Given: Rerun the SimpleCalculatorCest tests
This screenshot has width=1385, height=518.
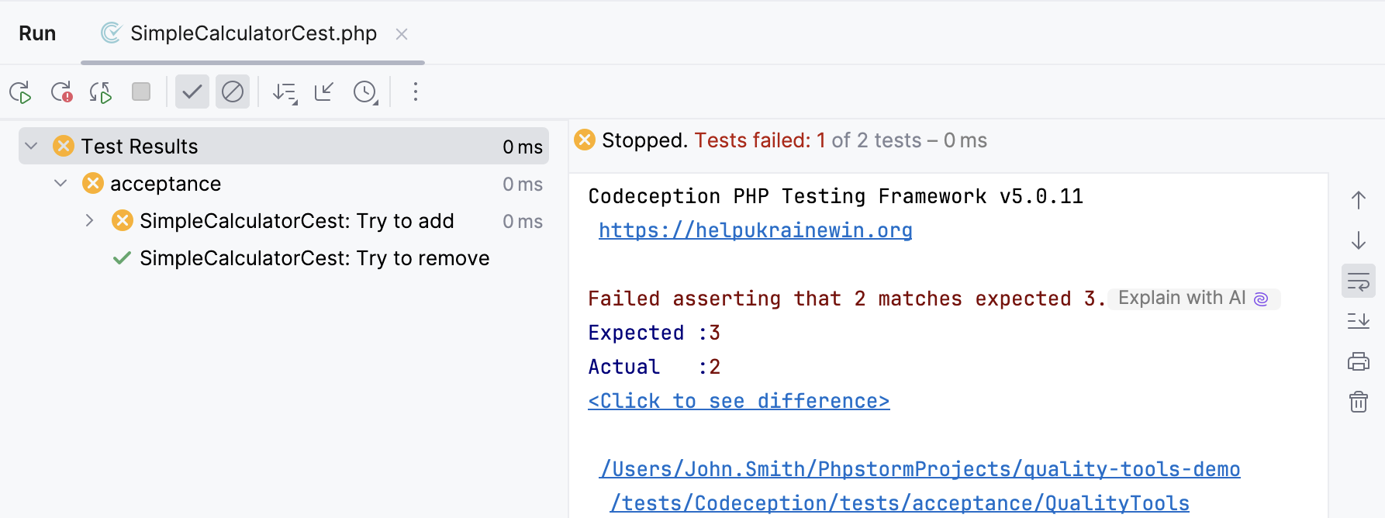Looking at the screenshot, I should tap(21, 92).
